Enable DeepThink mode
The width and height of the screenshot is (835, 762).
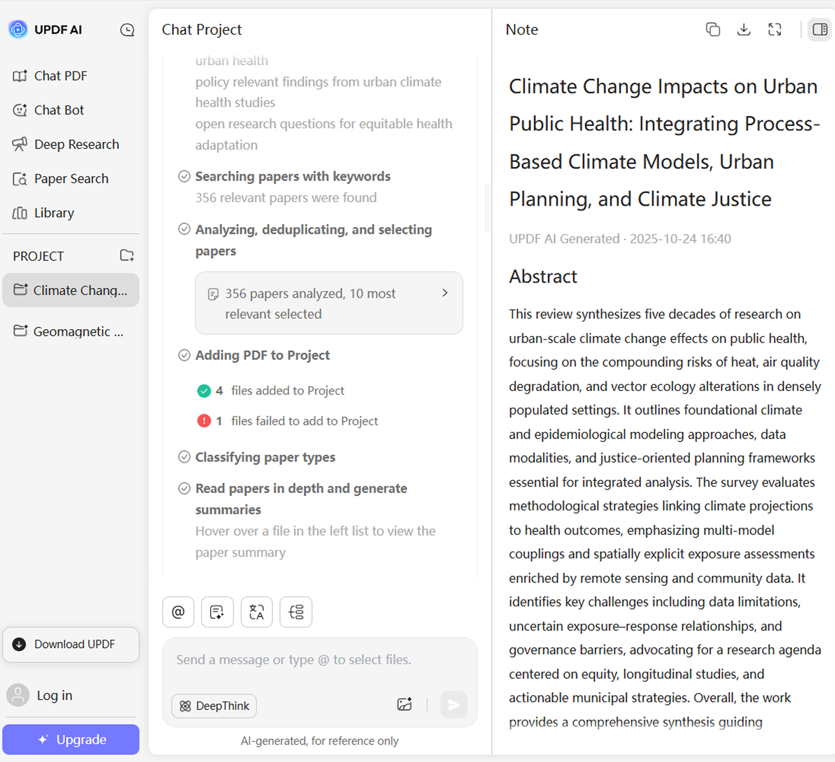(214, 706)
